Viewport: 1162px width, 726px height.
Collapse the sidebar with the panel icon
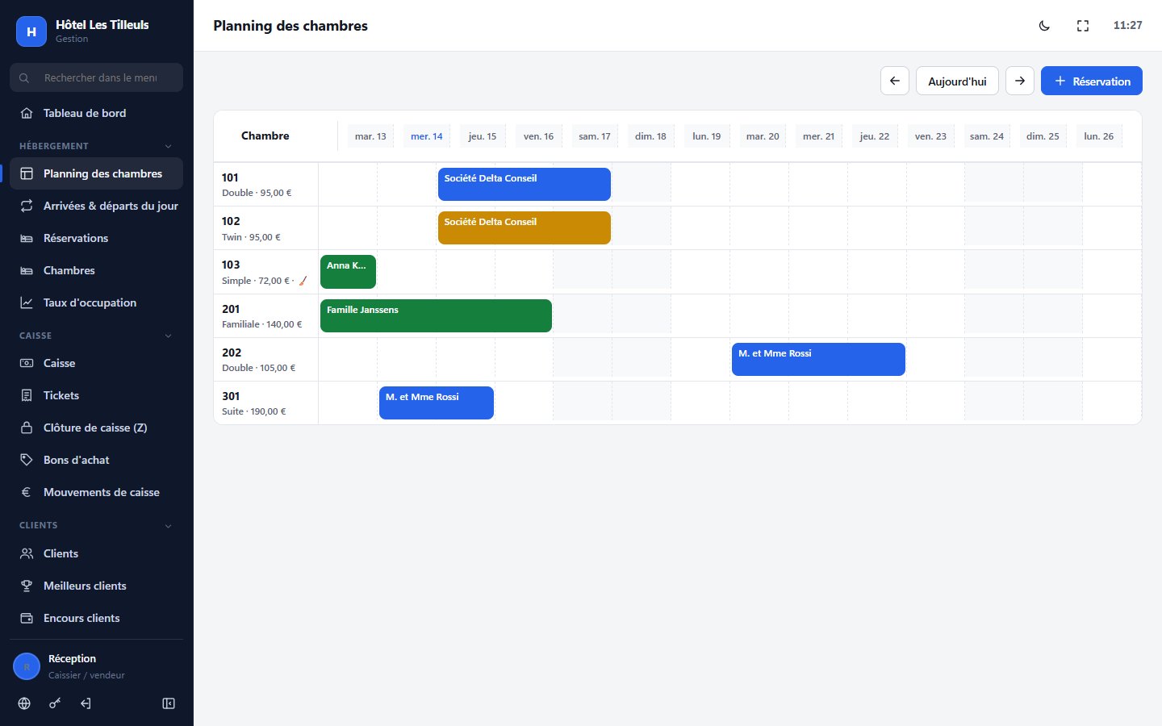click(169, 703)
